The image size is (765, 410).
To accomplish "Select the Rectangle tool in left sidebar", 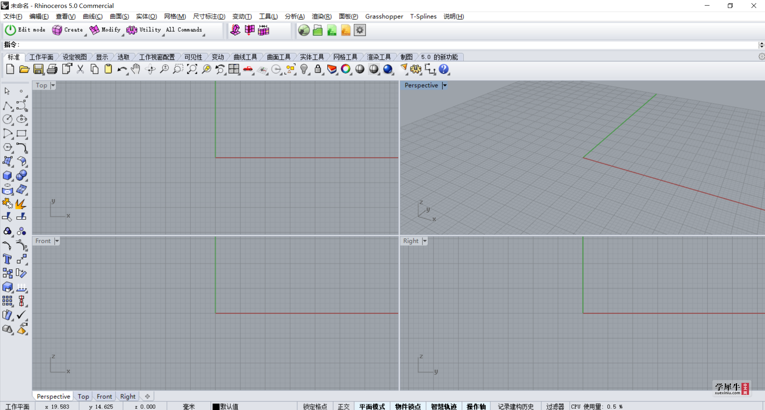I will [x=22, y=134].
